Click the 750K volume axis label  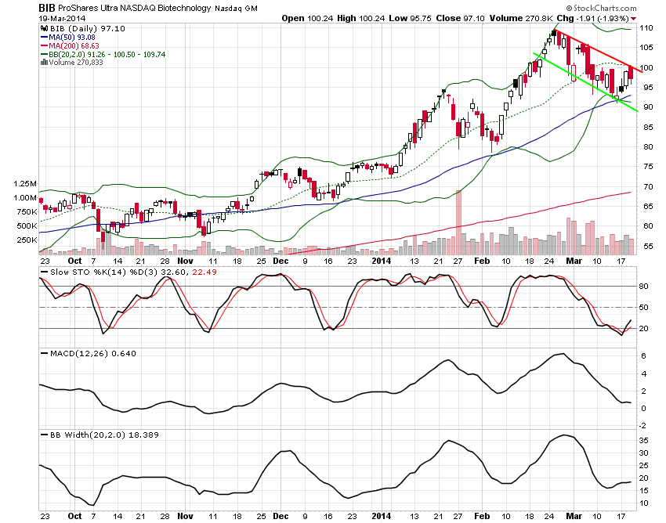[x=27, y=212]
